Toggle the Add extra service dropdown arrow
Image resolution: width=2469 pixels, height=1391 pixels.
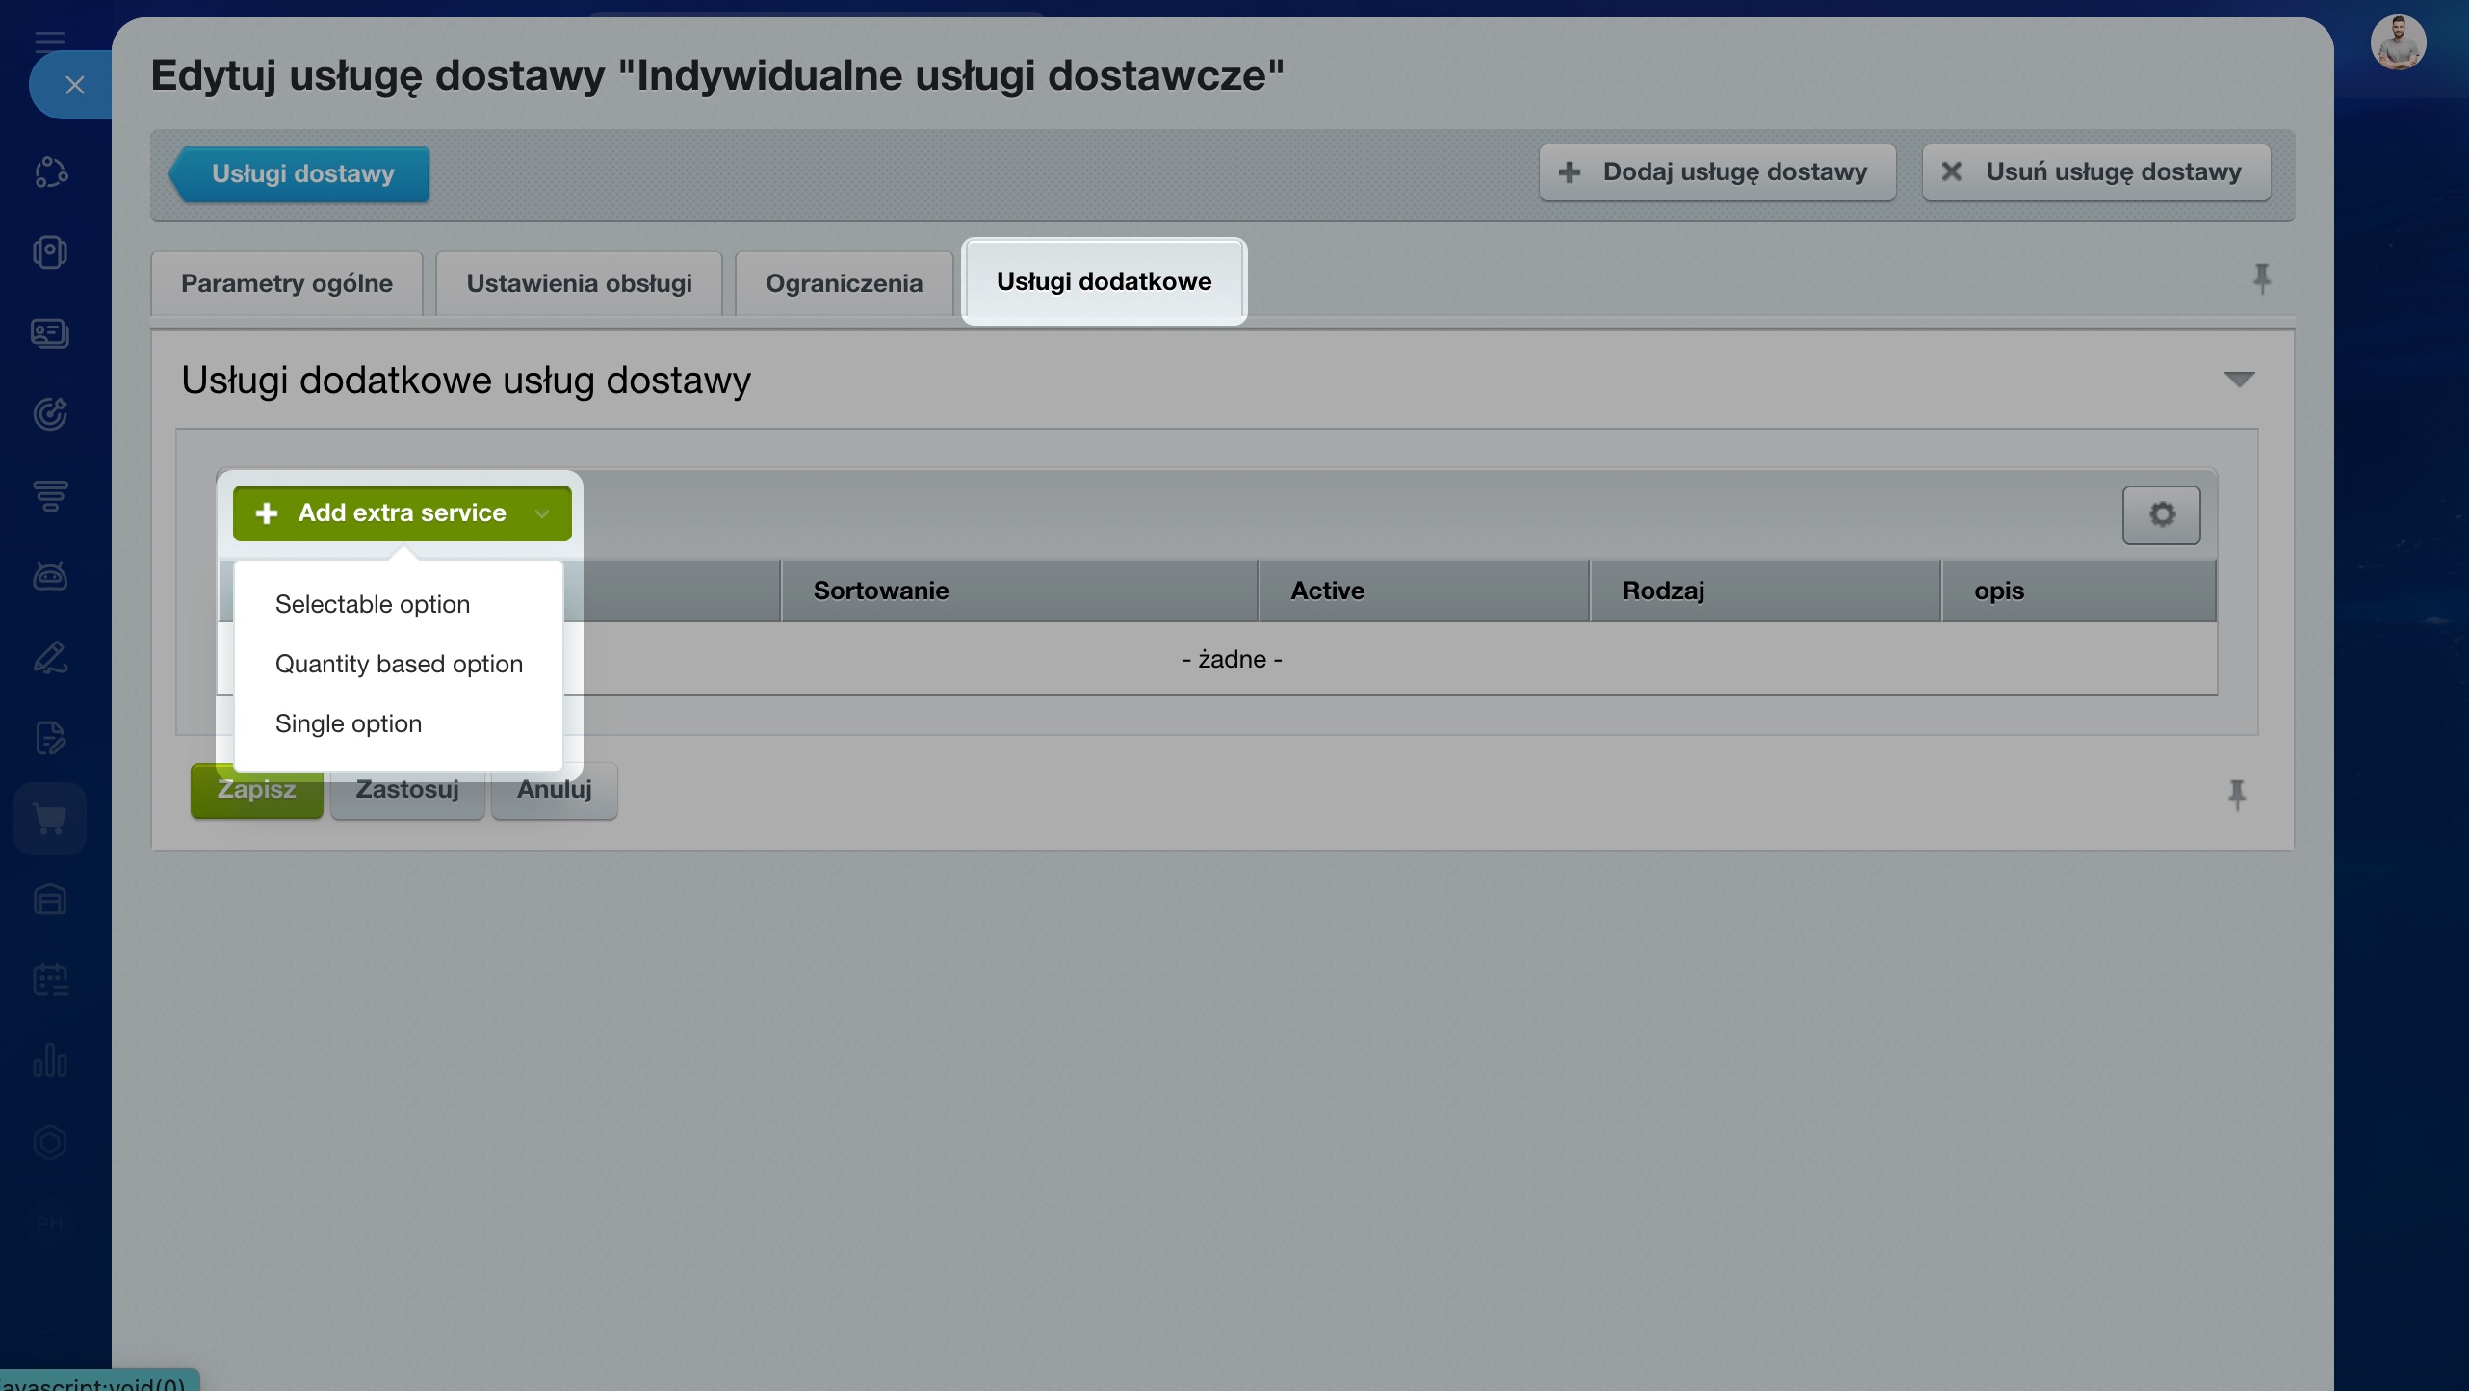(542, 513)
